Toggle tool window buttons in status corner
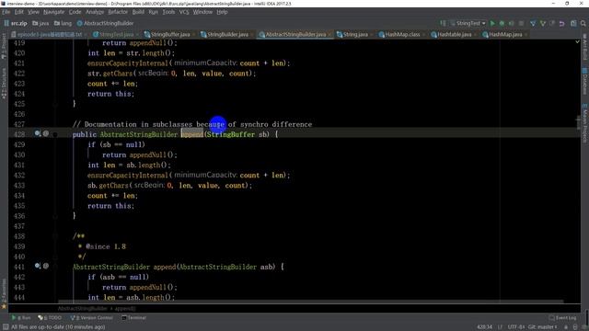 point(6,327)
